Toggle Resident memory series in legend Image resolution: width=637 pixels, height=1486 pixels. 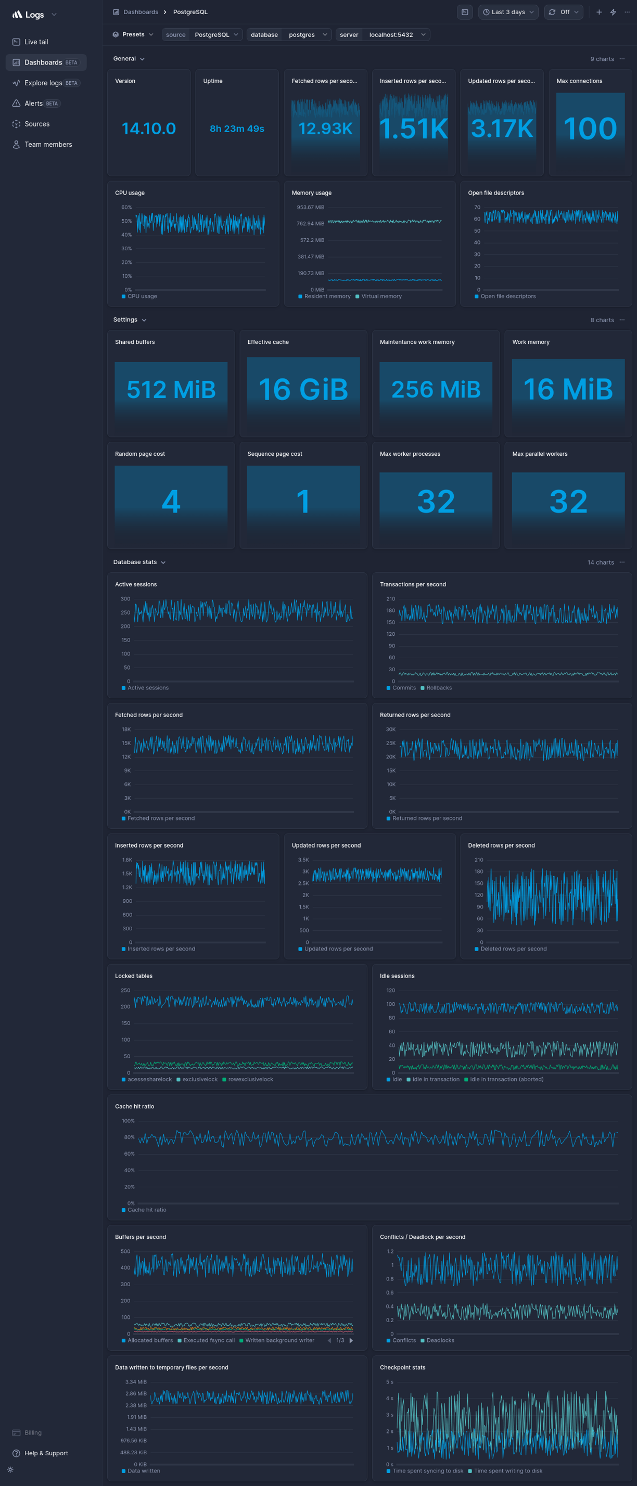(x=324, y=297)
